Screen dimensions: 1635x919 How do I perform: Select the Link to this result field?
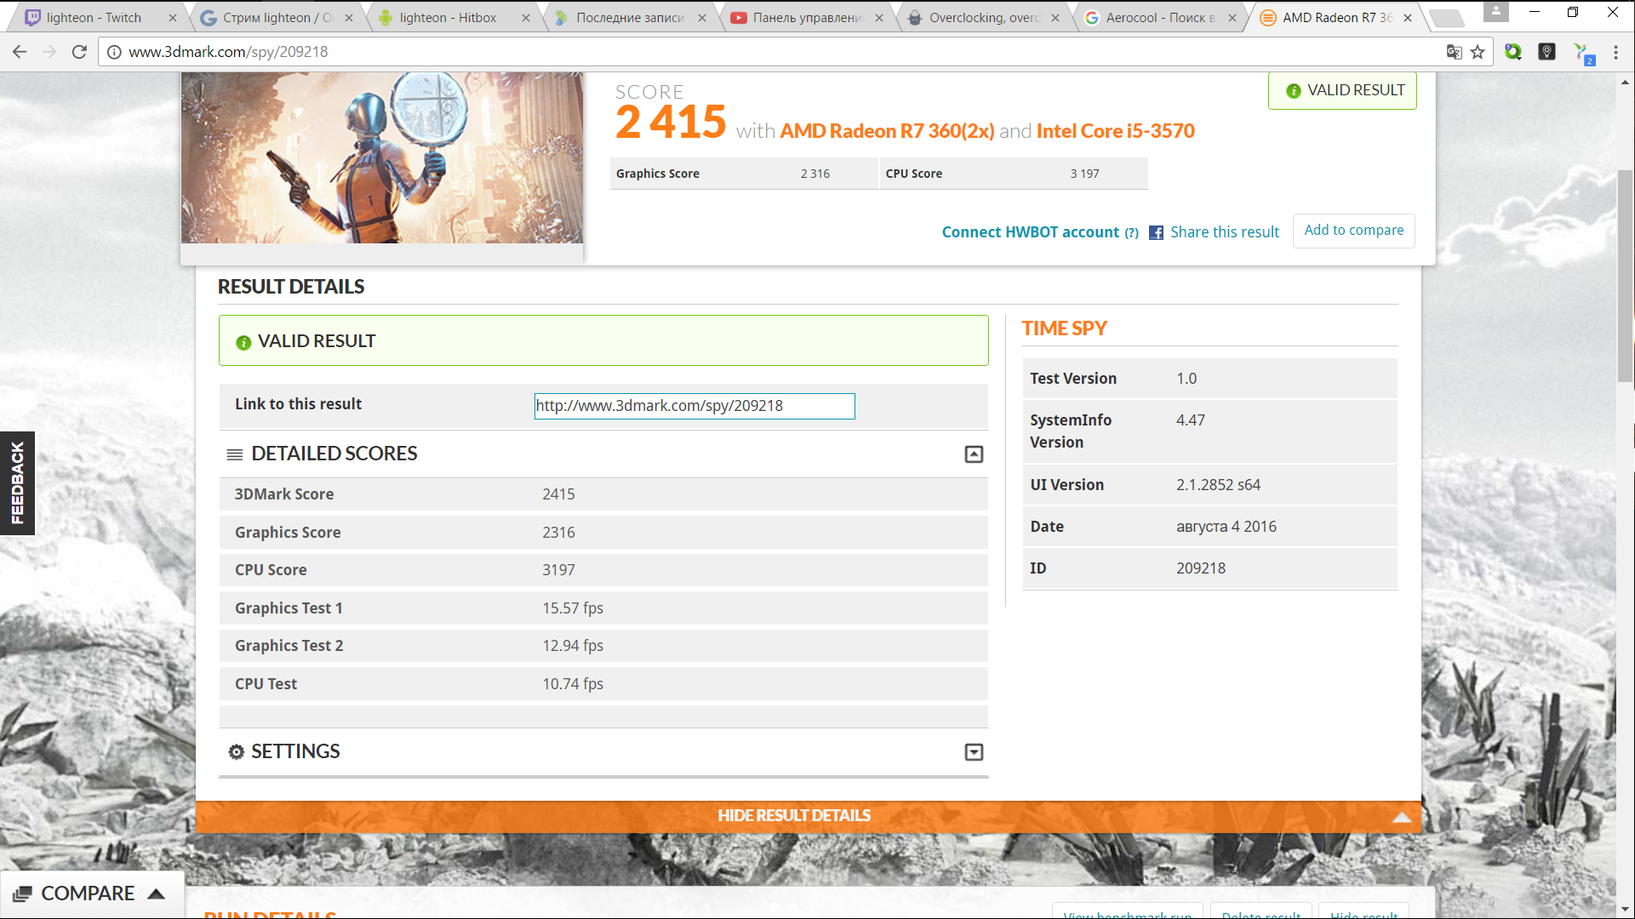point(695,406)
